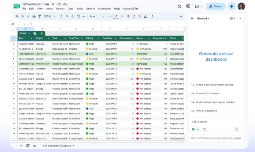Open the Google Sheets home icon
This screenshot has height=152, width=255.
point(16,6)
